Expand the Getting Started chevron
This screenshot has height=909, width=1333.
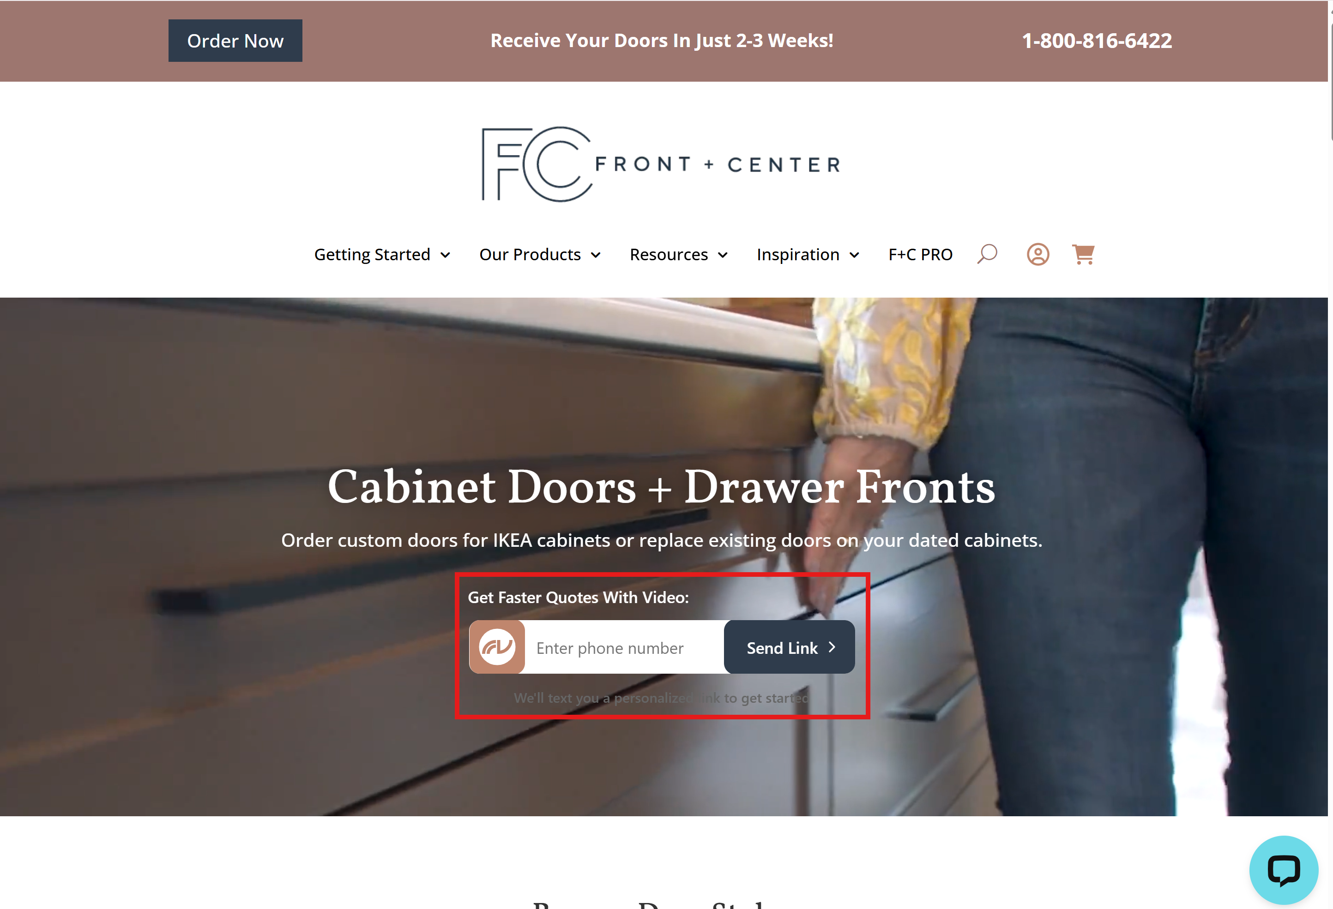coord(445,255)
